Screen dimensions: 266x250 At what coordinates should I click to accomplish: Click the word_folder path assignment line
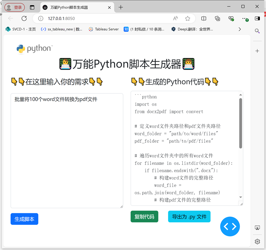pos(176,134)
